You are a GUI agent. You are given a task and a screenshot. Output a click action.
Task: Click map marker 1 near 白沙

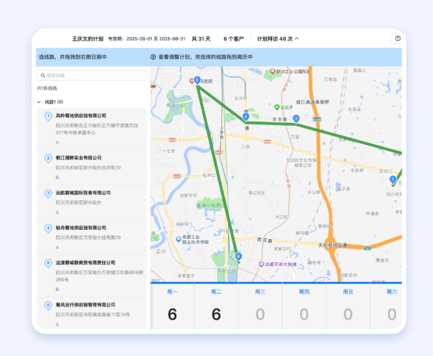tap(393, 180)
